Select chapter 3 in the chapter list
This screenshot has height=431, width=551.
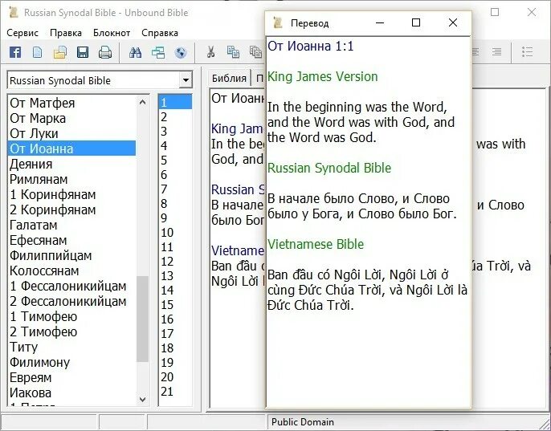coord(175,132)
